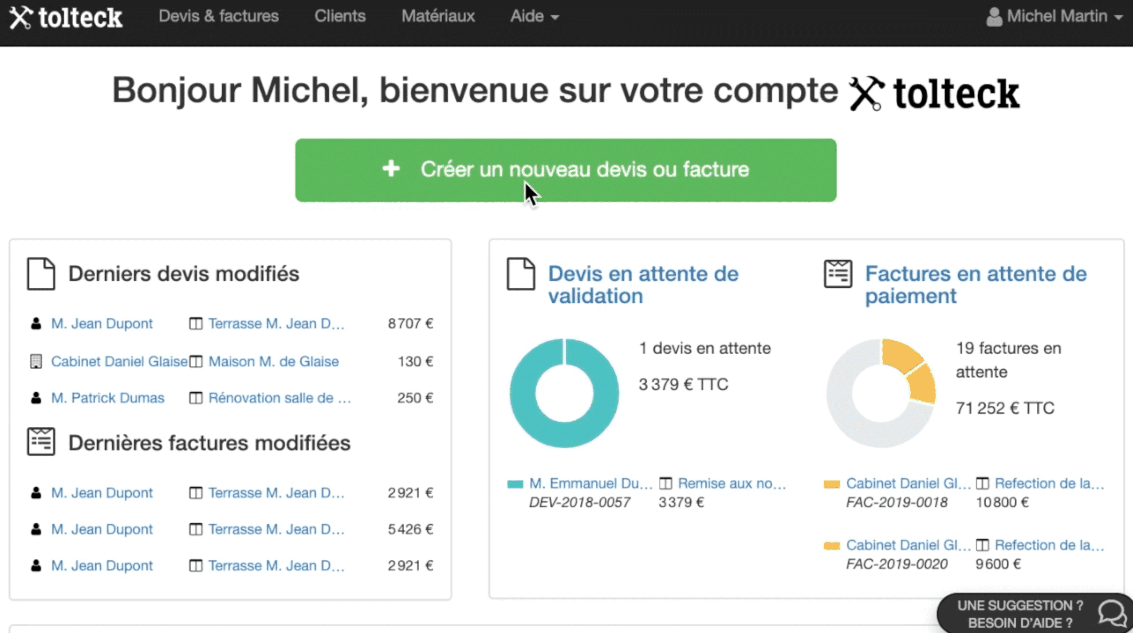
Task: Go to Matériaux section
Action: pyautogui.click(x=438, y=16)
